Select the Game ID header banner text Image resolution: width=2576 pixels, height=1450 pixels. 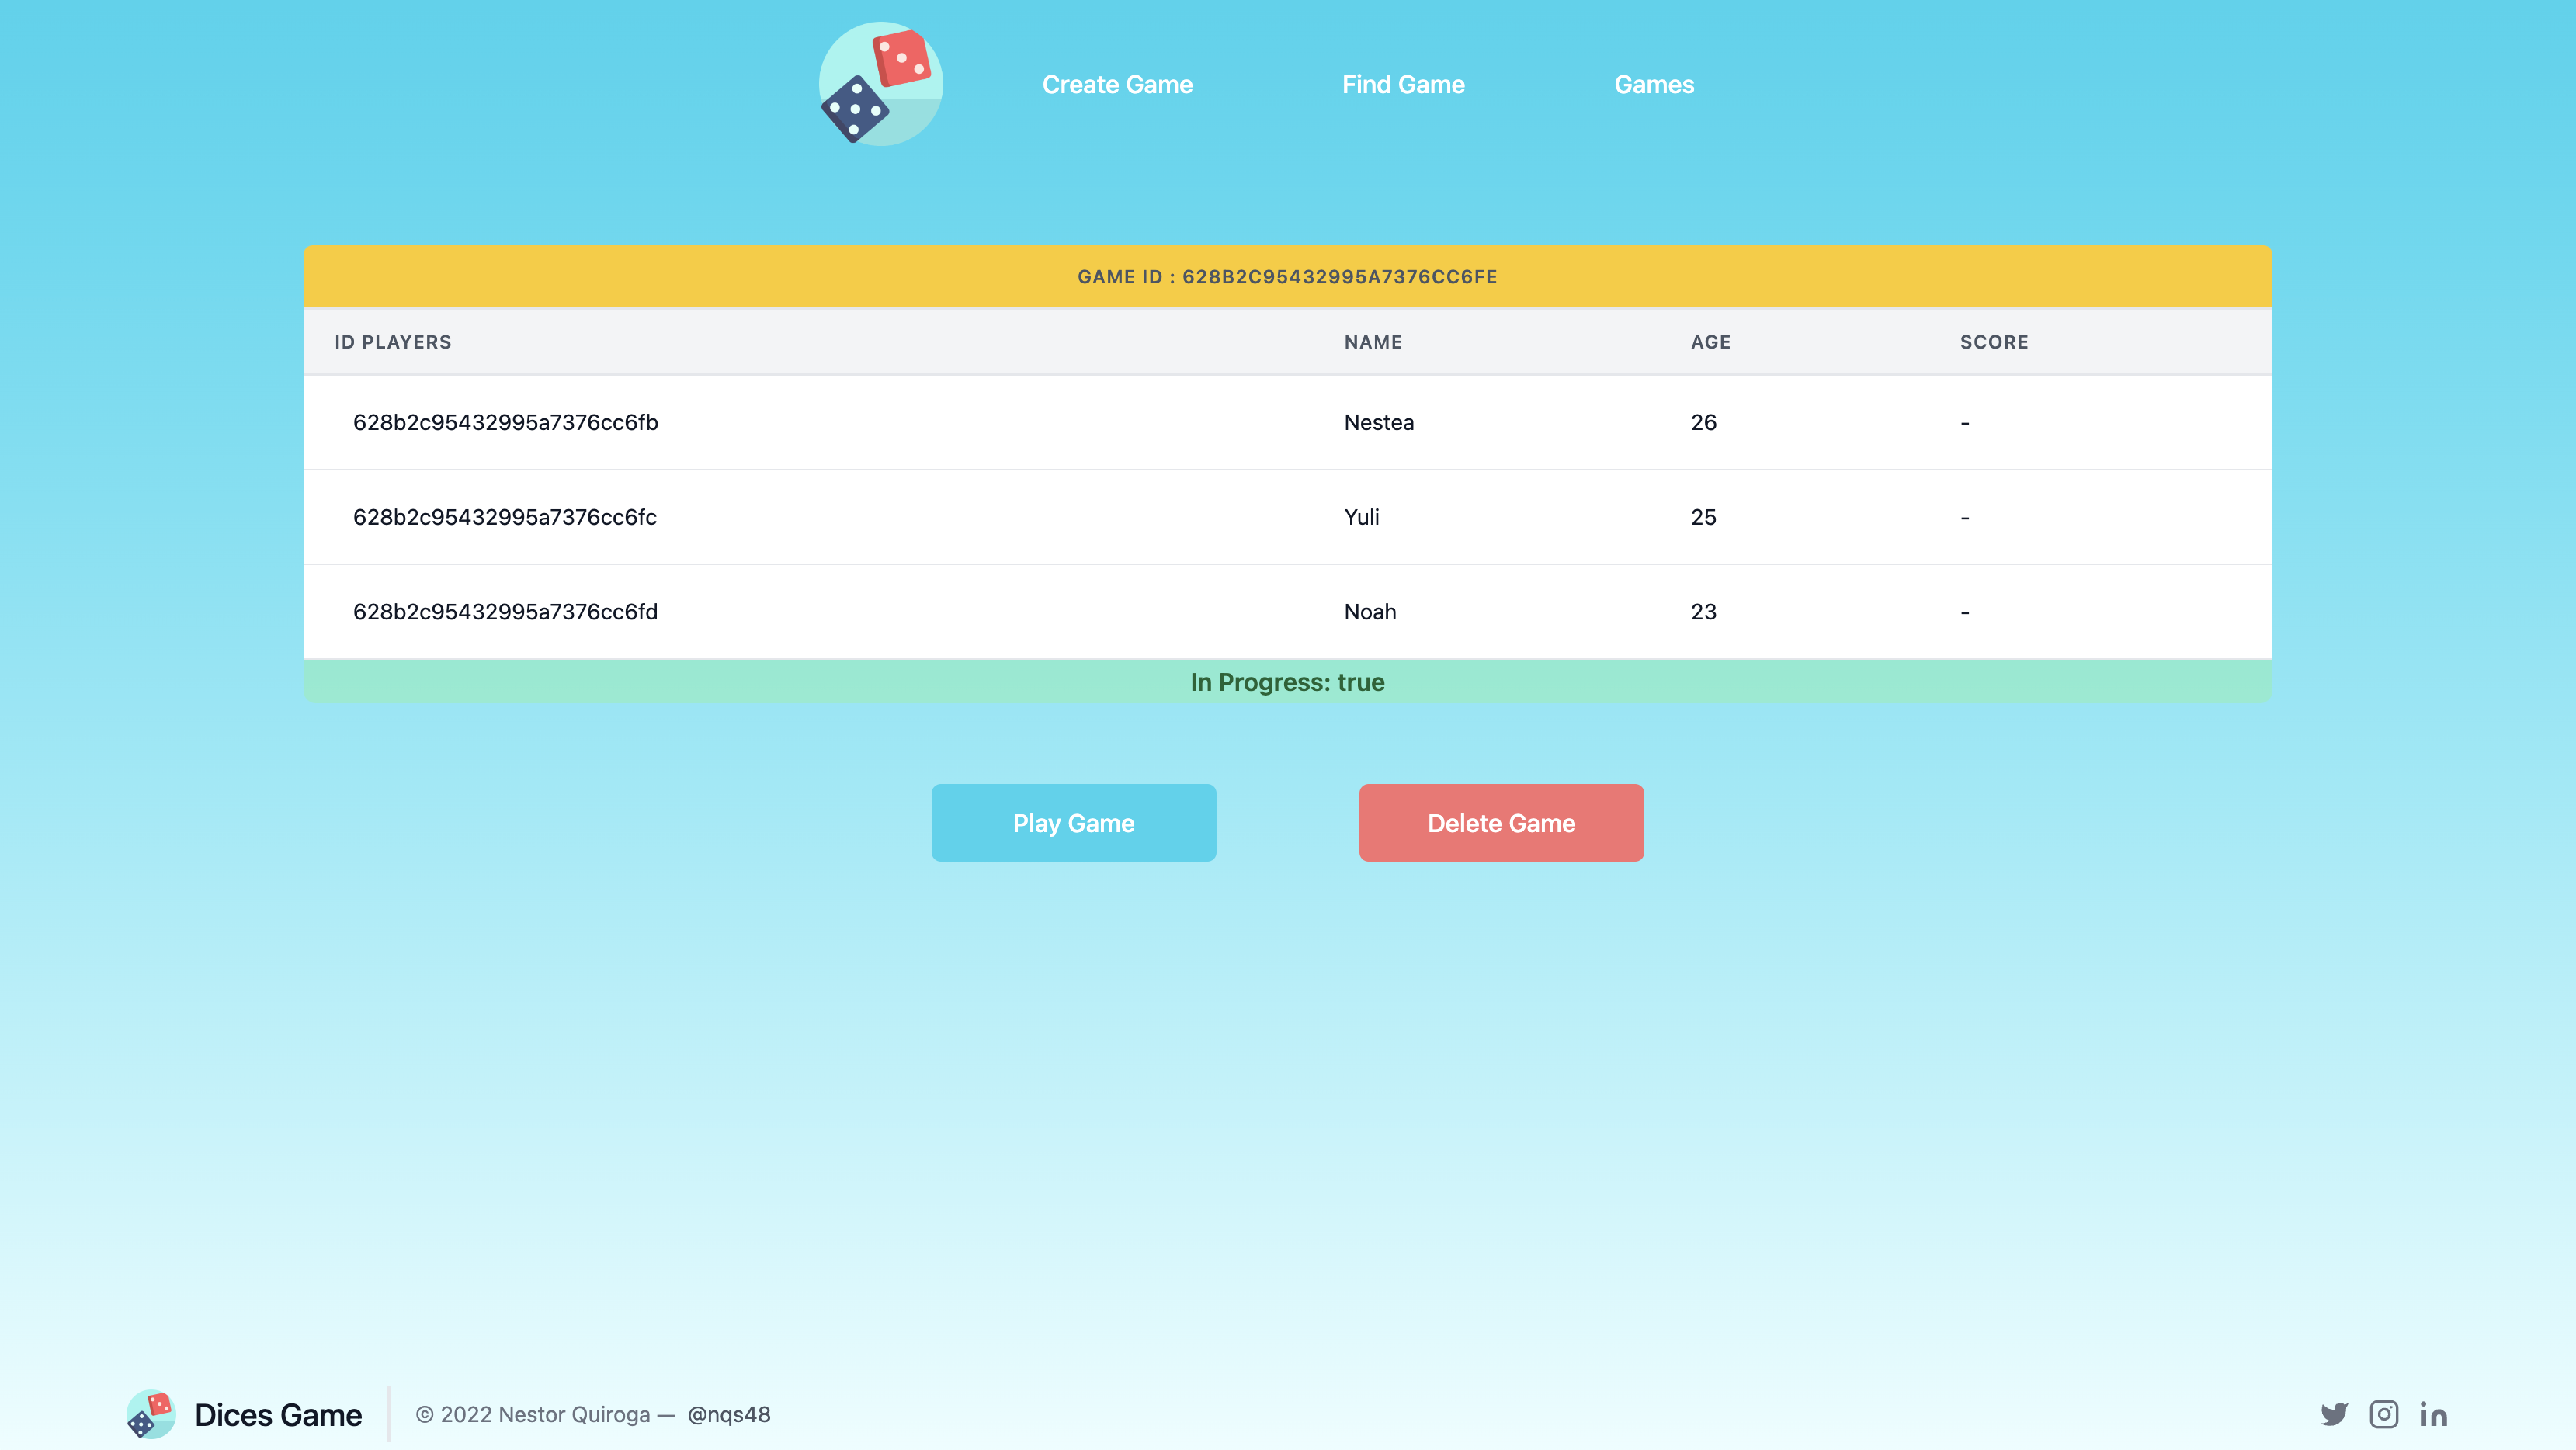pyautogui.click(x=1287, y=277)
